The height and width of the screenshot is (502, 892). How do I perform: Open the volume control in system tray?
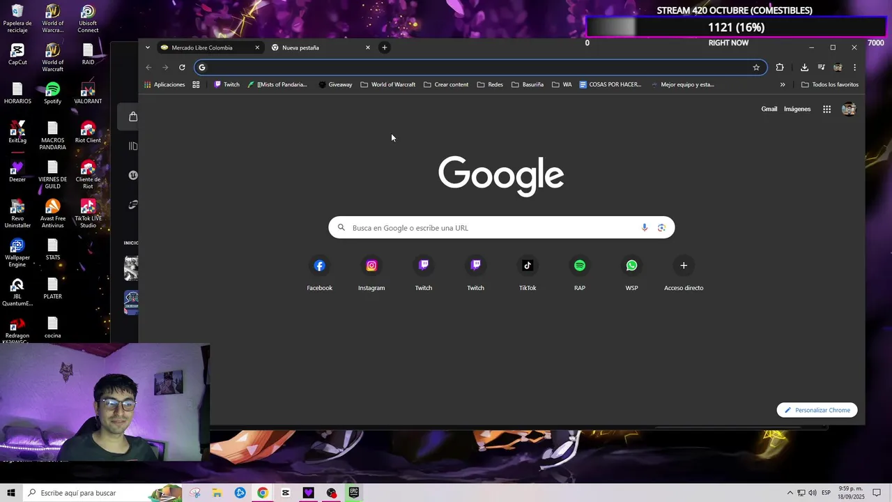[813, 493]
